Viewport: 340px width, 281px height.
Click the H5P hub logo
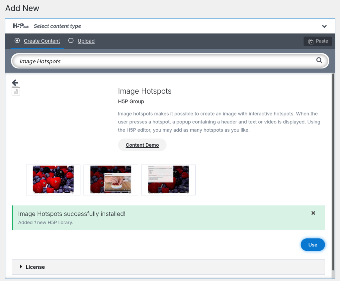pos(21,26)
